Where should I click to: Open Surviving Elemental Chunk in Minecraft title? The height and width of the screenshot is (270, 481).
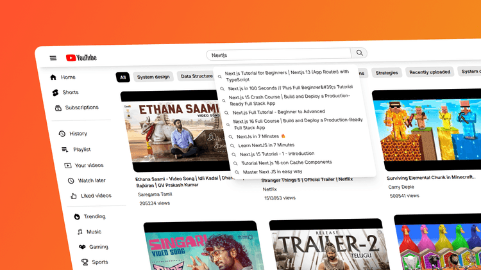pos(431,178)
